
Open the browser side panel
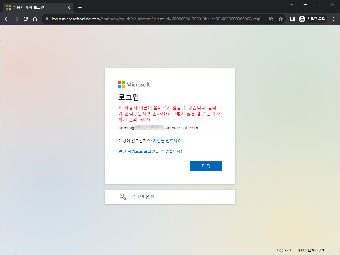292,19
